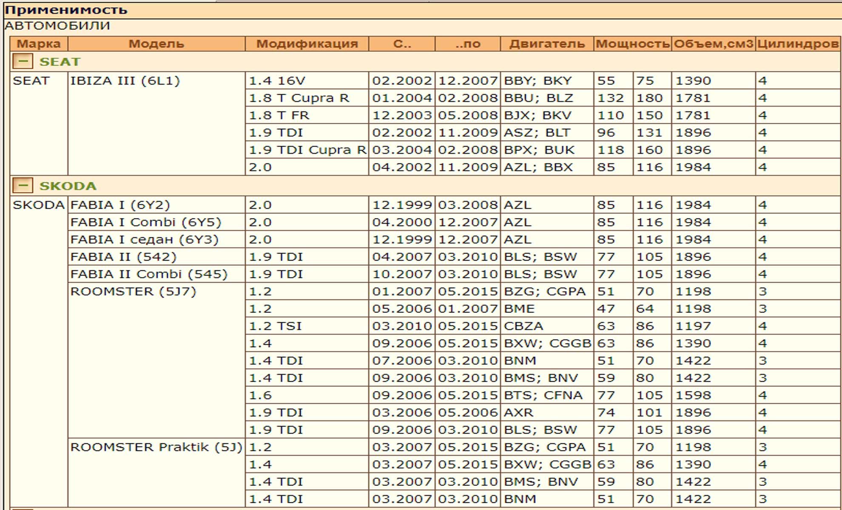
Task: Select the ROOMSTER (5J7) model cell
Action: click(133, 292)
